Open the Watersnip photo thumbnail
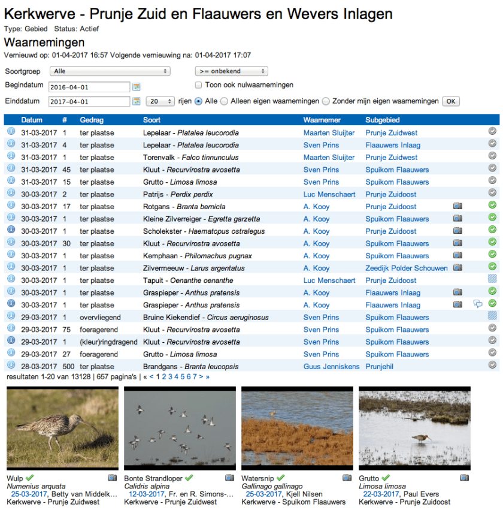Screen dimensions: 503x510 click(298, 428)
